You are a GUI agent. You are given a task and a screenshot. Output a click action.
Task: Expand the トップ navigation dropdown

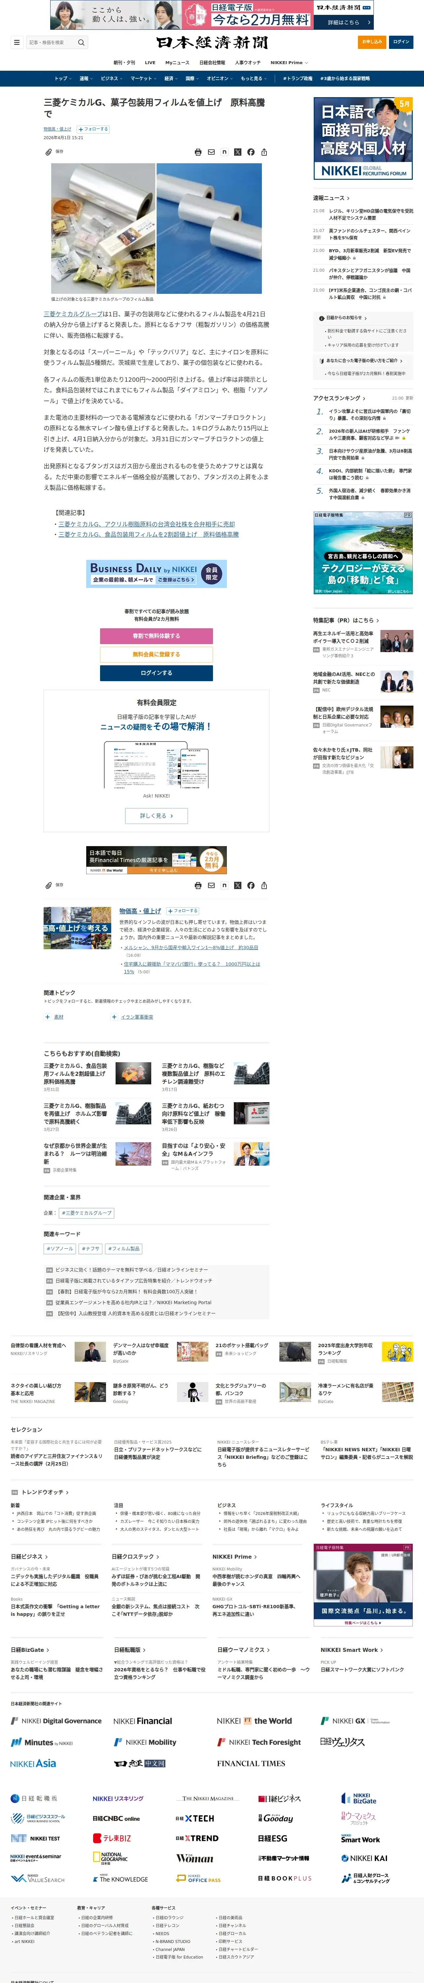pyautogui.click(x=62, y=79)
